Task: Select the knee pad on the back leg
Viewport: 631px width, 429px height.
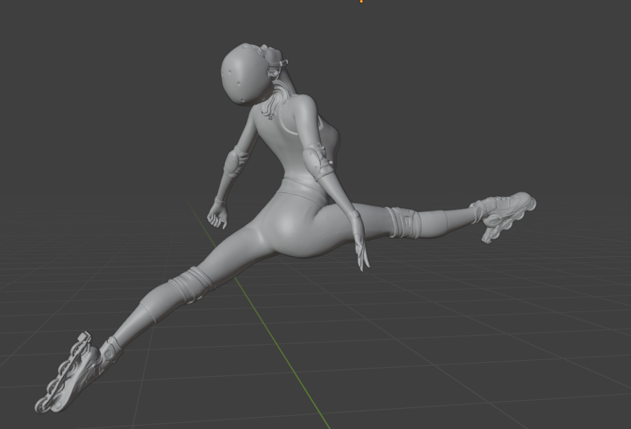Action: pos(403,222)
